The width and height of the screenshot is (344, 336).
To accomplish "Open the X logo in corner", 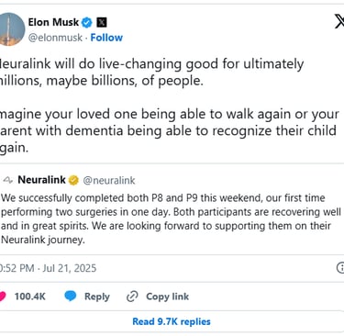I will (x=338, y=21).
